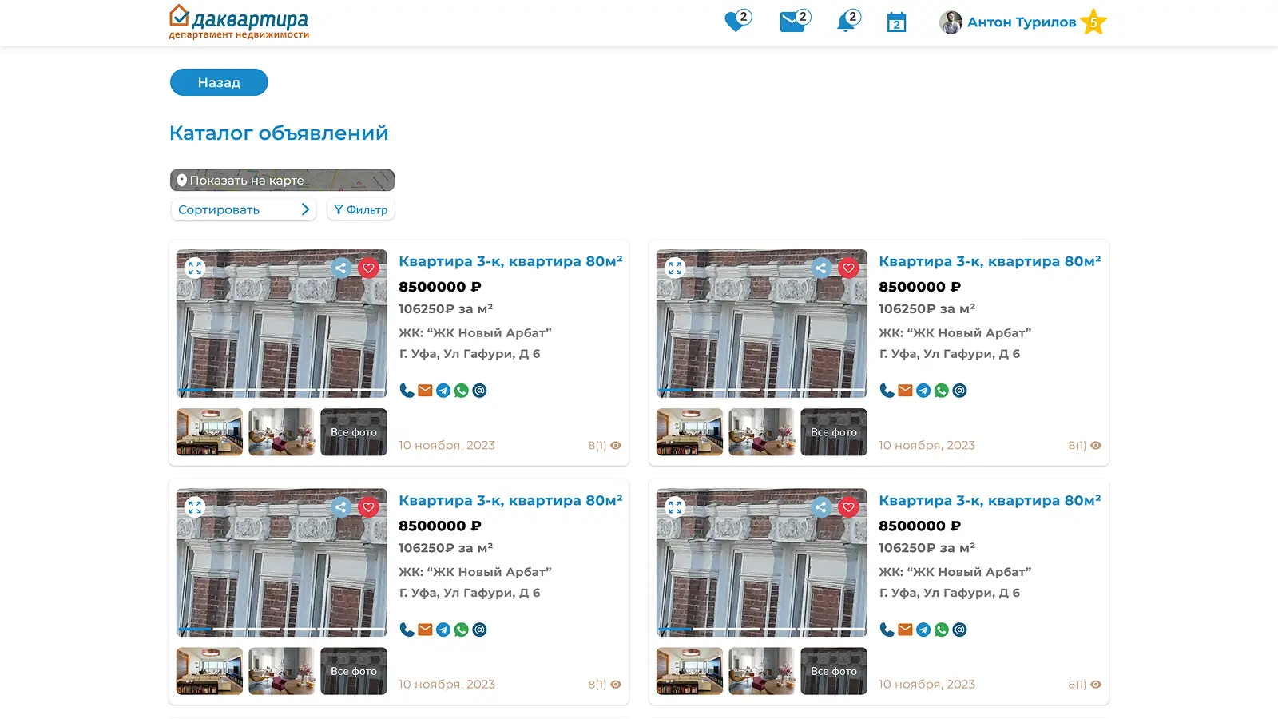Toggle favorite heart on bottom-left listing
Image resolution: width=1278 pixels, height=719 pixels.
(368, 507)
